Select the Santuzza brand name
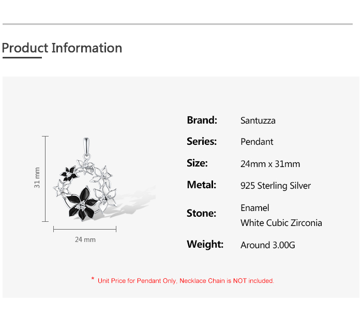 coord(258,120)
